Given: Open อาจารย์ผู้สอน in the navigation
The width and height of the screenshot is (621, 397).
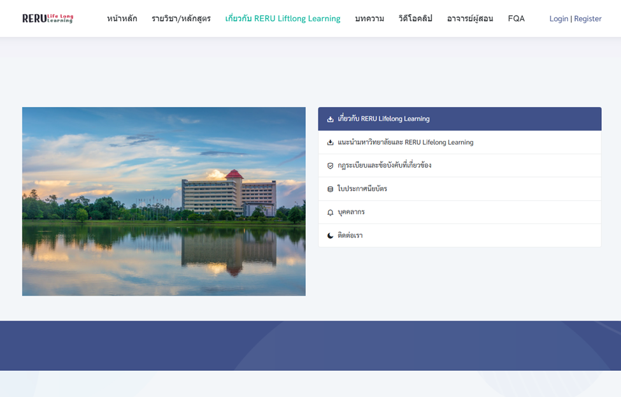Looking at the screenshot, I should pyautogui.click(x=470, y=18).
